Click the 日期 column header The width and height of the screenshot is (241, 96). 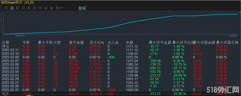(5, 43)
